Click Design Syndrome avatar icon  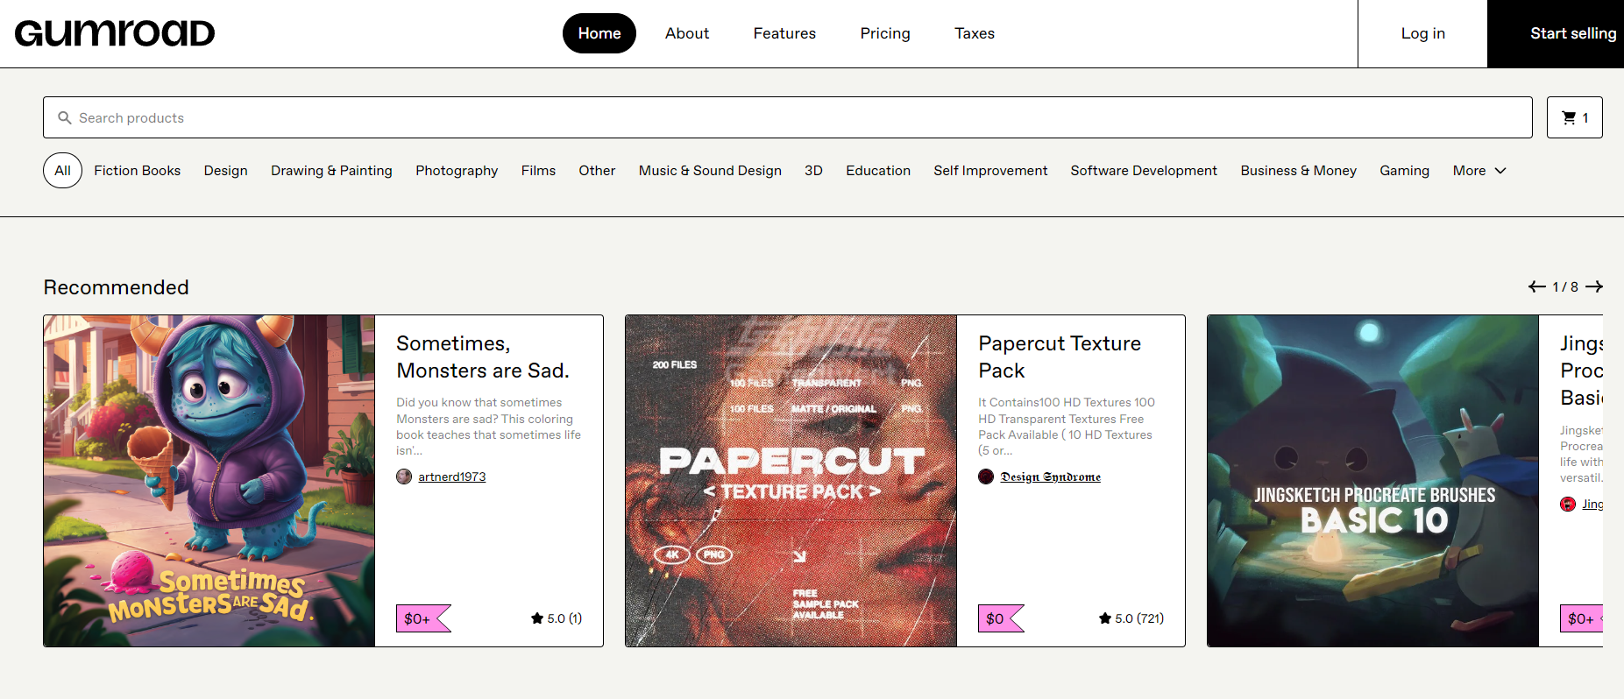(x=986, y=477)
